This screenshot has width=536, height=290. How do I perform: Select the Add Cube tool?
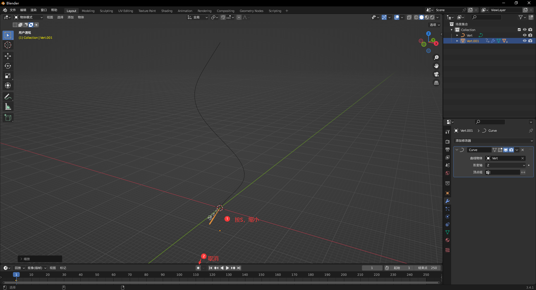(x=8, y=118)
